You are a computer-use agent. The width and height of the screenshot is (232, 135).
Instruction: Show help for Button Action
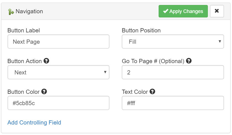click(46, 61)
